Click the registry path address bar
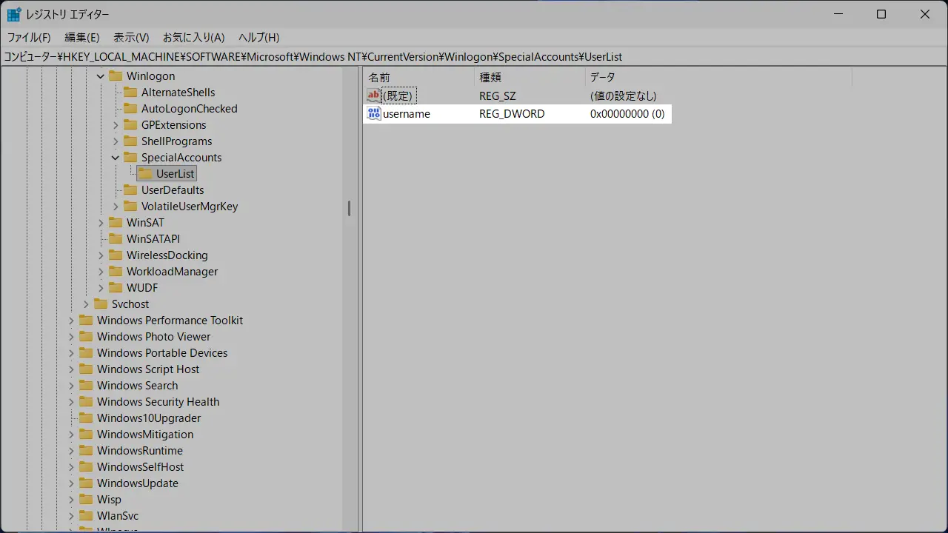 pyautogui.click(x=474, y=57)
